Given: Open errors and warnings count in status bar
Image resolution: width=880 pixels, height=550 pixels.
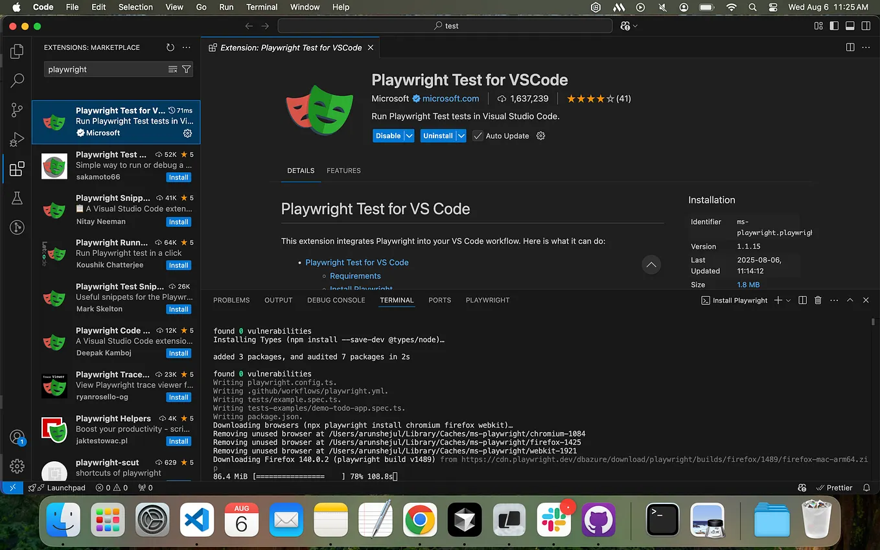Looking at the screenshot, I should 111,488.
